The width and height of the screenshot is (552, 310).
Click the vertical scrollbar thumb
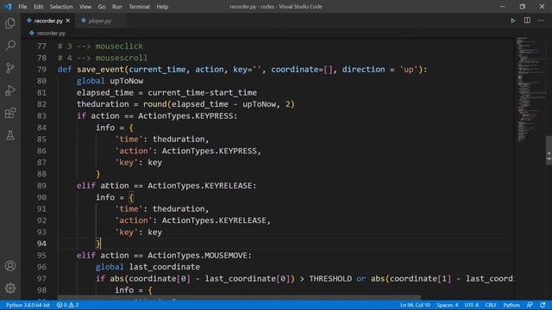click(x=549, y=150)
